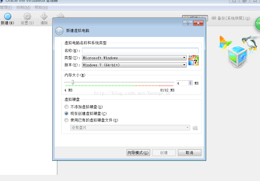Click the 名称(N) name input field

click(x=140, y=50)
